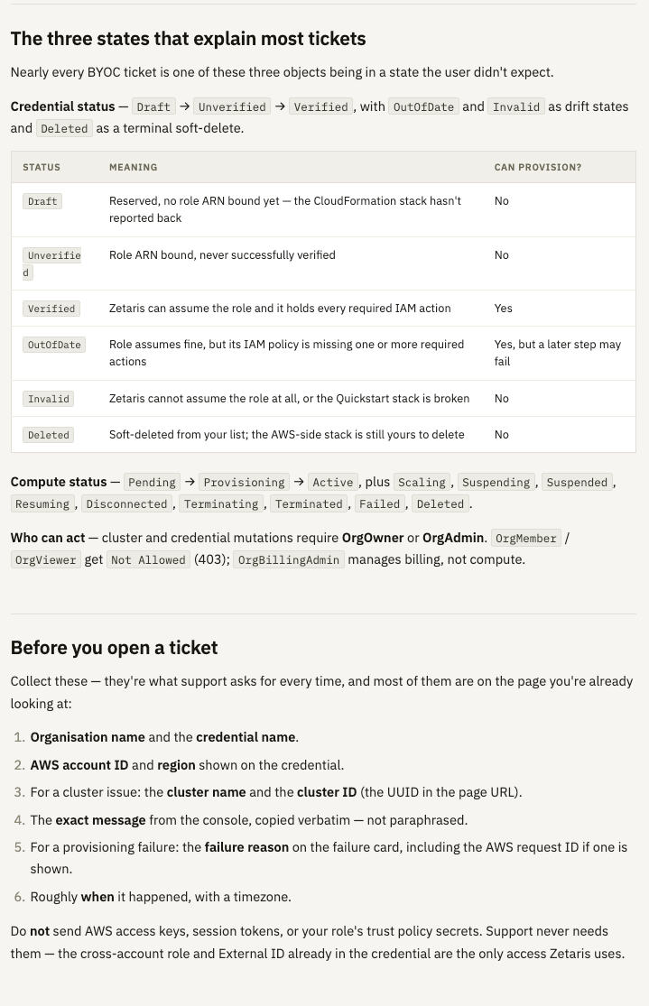Click the Not Allowed code label
The height and width of the screenshot is (1006, 649).
click(148, 560)
